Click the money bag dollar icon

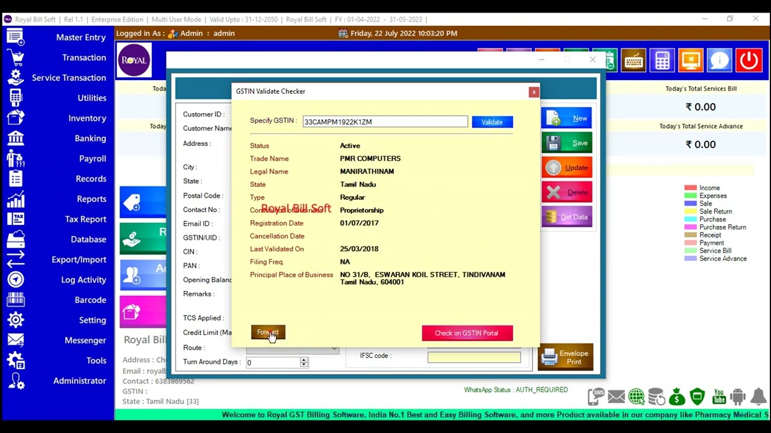click(677, 396)
